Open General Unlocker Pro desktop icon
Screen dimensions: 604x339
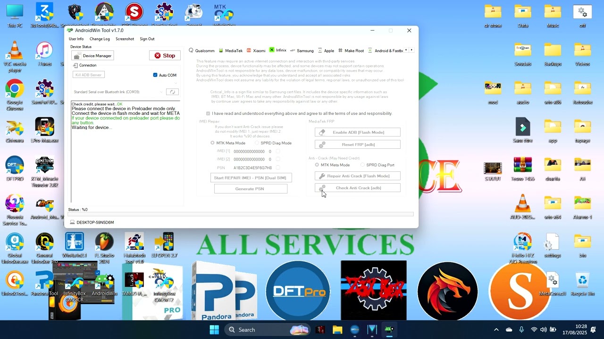click(x=44, y=249)
